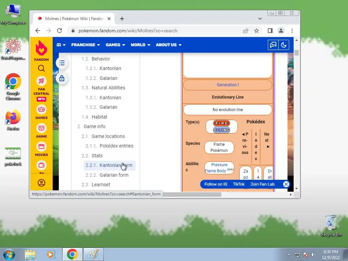Screen dimensions: 348x261
Task: Click the TikTok link in banner
Action: pos(239,184)
